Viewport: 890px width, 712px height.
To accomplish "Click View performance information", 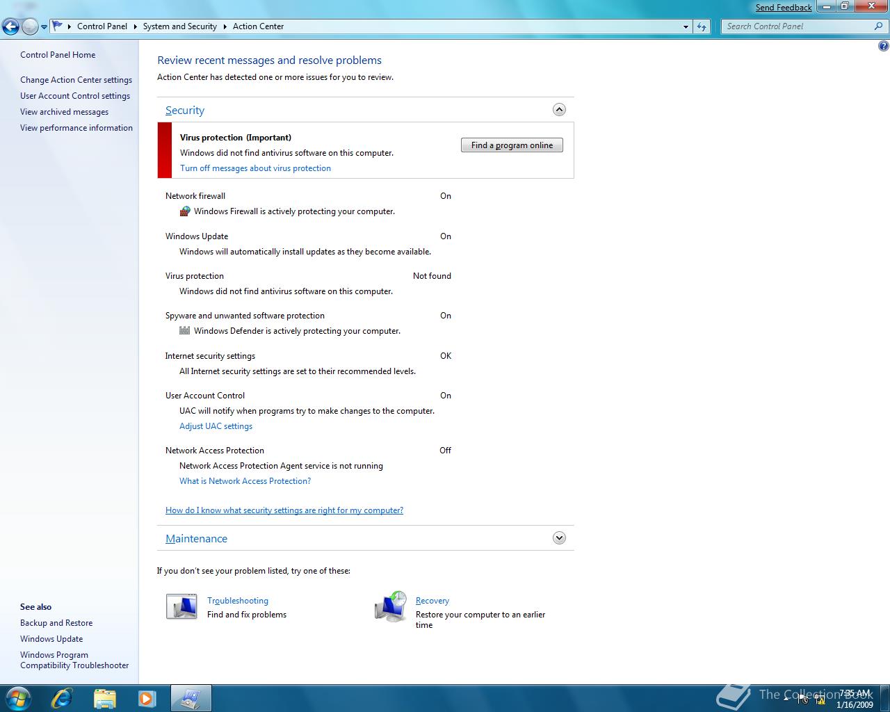I will click(76, 128).
